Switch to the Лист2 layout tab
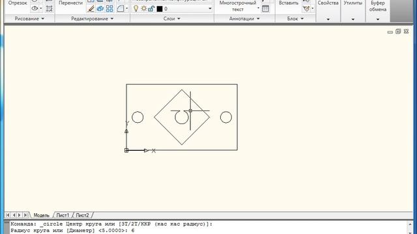 tap(83, 215)
